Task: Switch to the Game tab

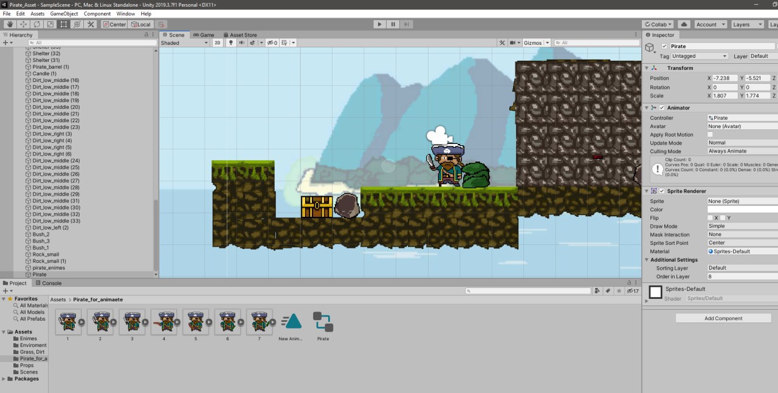Action: click(204, 35)
